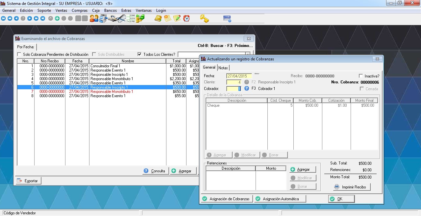Screen dimensions: 421x216
Task: Click the golden key toolbar icon
Action: (204, 18)
